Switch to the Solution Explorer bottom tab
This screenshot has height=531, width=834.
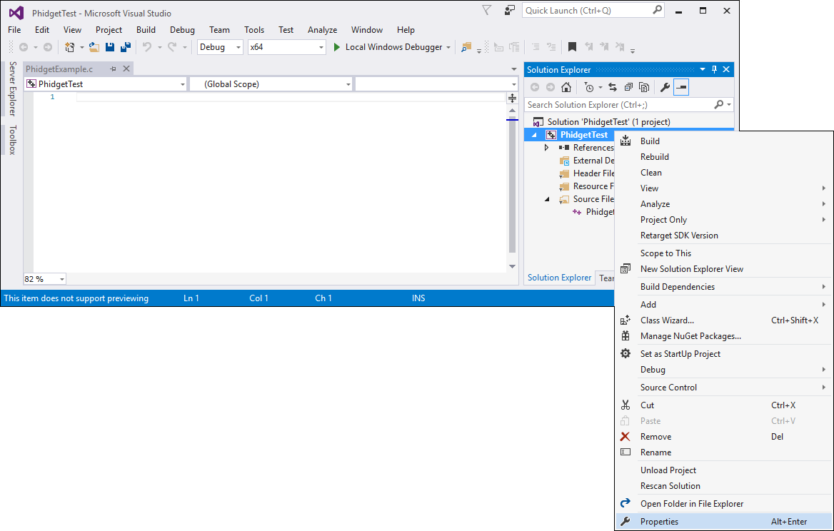559,278
